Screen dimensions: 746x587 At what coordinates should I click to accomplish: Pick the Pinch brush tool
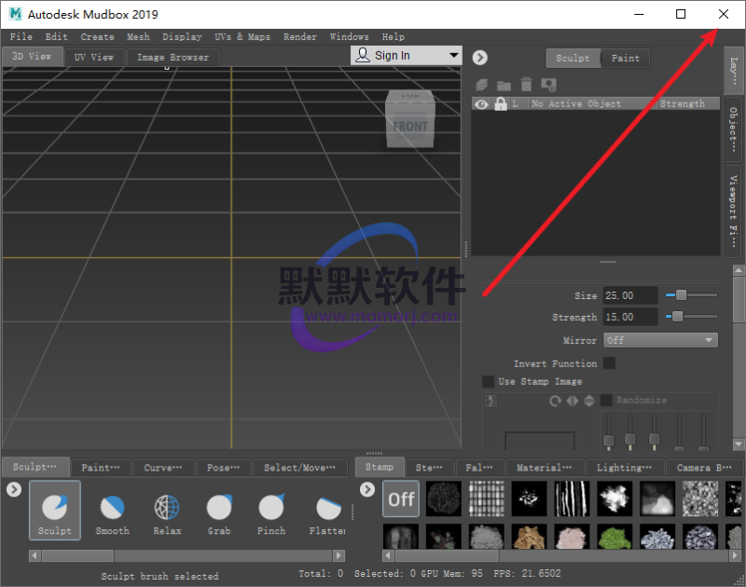click(x=271, y=512)
